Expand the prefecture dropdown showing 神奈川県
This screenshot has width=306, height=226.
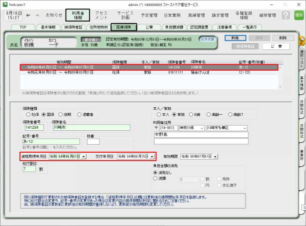click(201, 128)
